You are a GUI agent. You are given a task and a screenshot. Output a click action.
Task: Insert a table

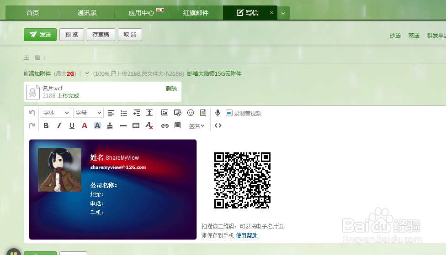point(136,125)
